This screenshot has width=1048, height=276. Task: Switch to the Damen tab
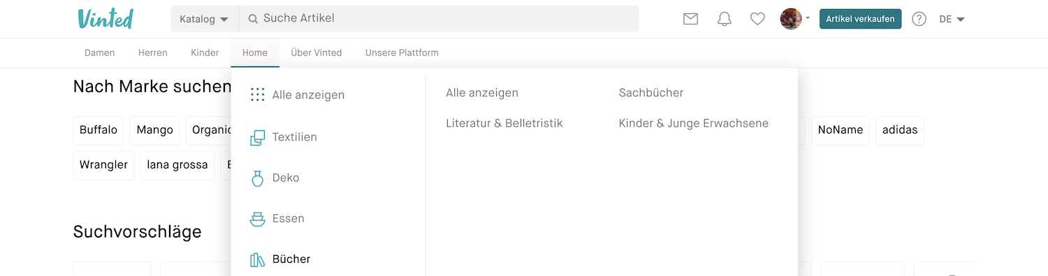point(100,53)
